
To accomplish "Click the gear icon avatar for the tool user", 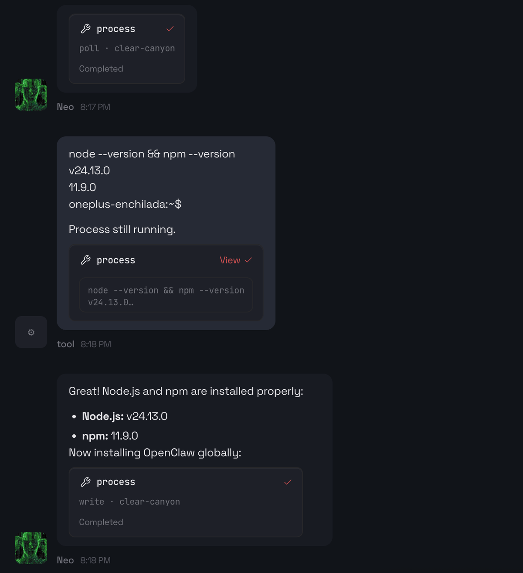I will click(31, 332).
